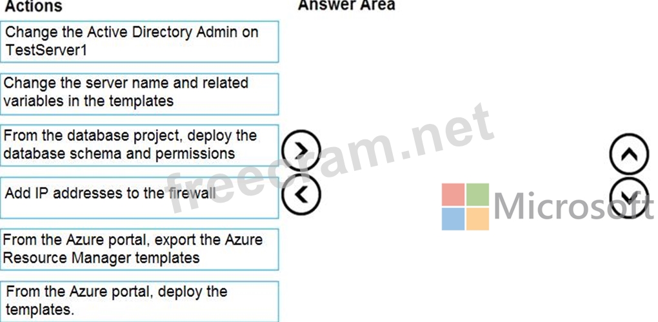658x322 pixels.
Task: Click the blue square of Microsoft logo
Action: coord(453,219)
